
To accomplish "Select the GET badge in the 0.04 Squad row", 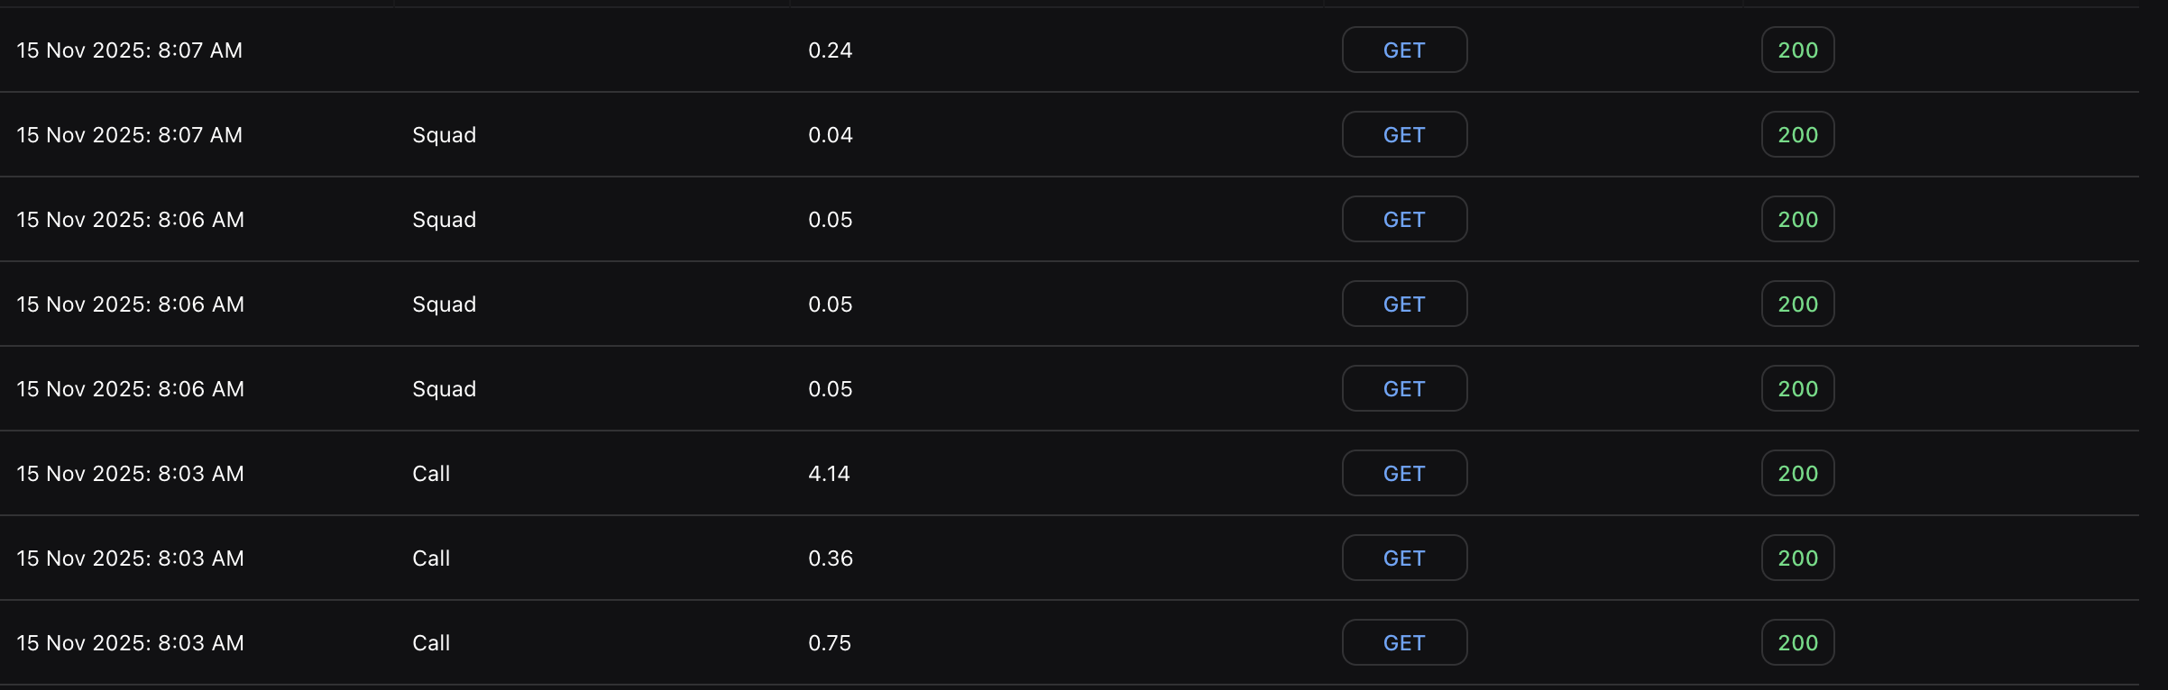I will (1404, 135).
